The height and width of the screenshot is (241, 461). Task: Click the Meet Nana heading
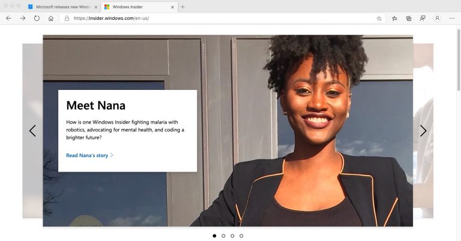96,106
